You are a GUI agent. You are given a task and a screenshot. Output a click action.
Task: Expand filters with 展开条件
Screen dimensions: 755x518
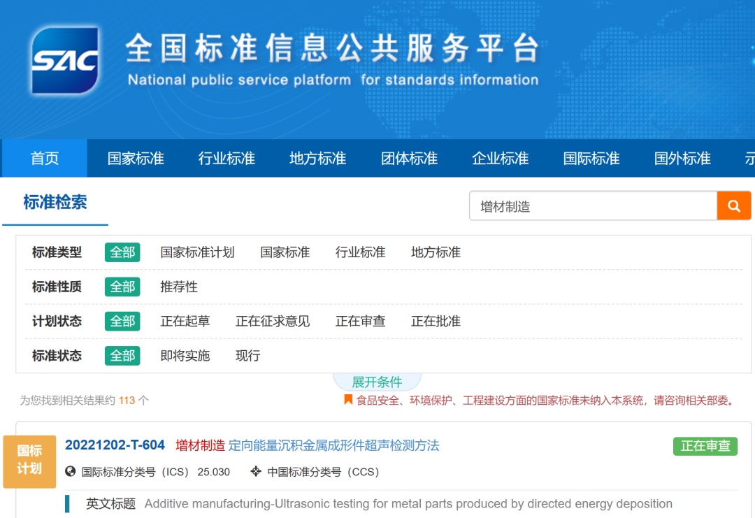pos(377,382)
